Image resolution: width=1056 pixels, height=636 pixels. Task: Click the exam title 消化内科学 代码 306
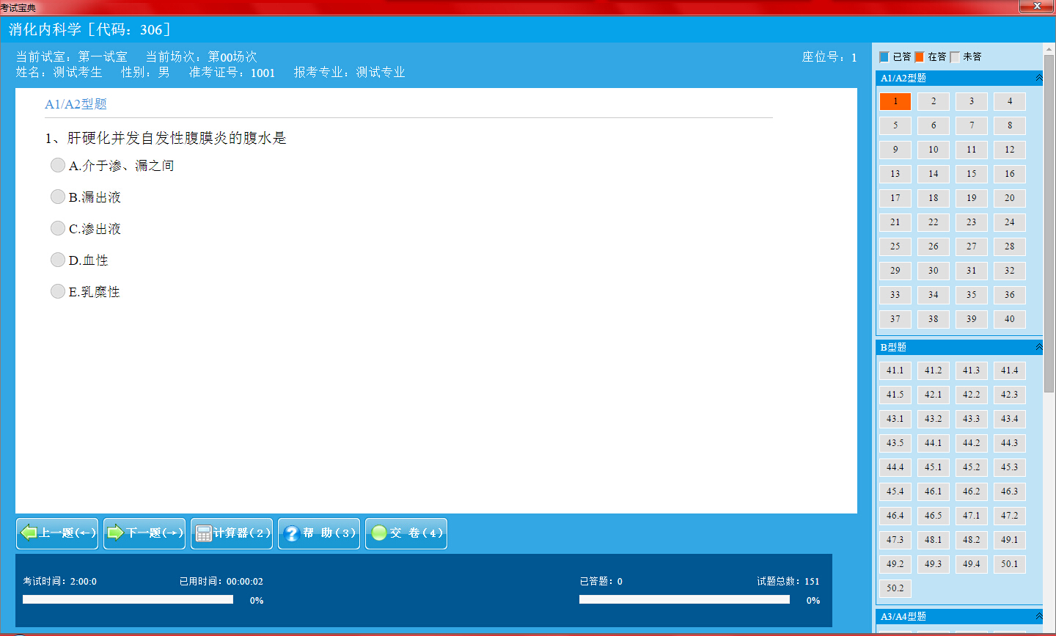[x=89, y=29]
